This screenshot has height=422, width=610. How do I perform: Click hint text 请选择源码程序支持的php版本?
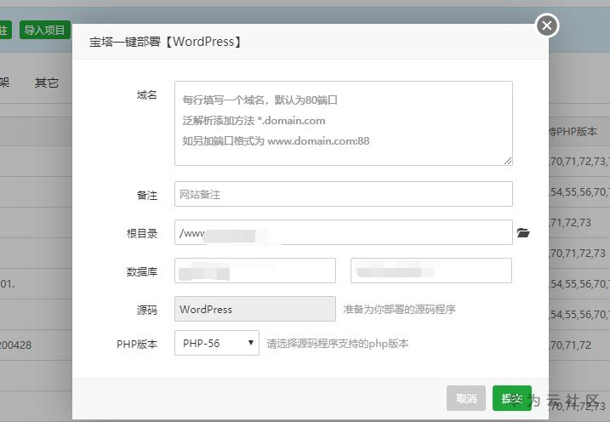[x=337, y=344]
